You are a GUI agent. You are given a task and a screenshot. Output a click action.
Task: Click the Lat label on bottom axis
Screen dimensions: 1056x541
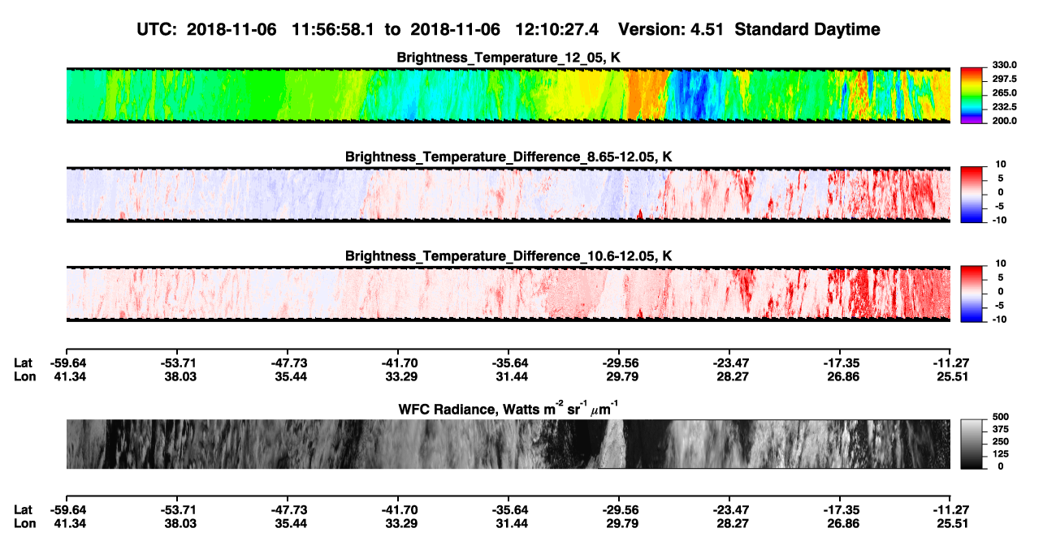pos(24,509)
